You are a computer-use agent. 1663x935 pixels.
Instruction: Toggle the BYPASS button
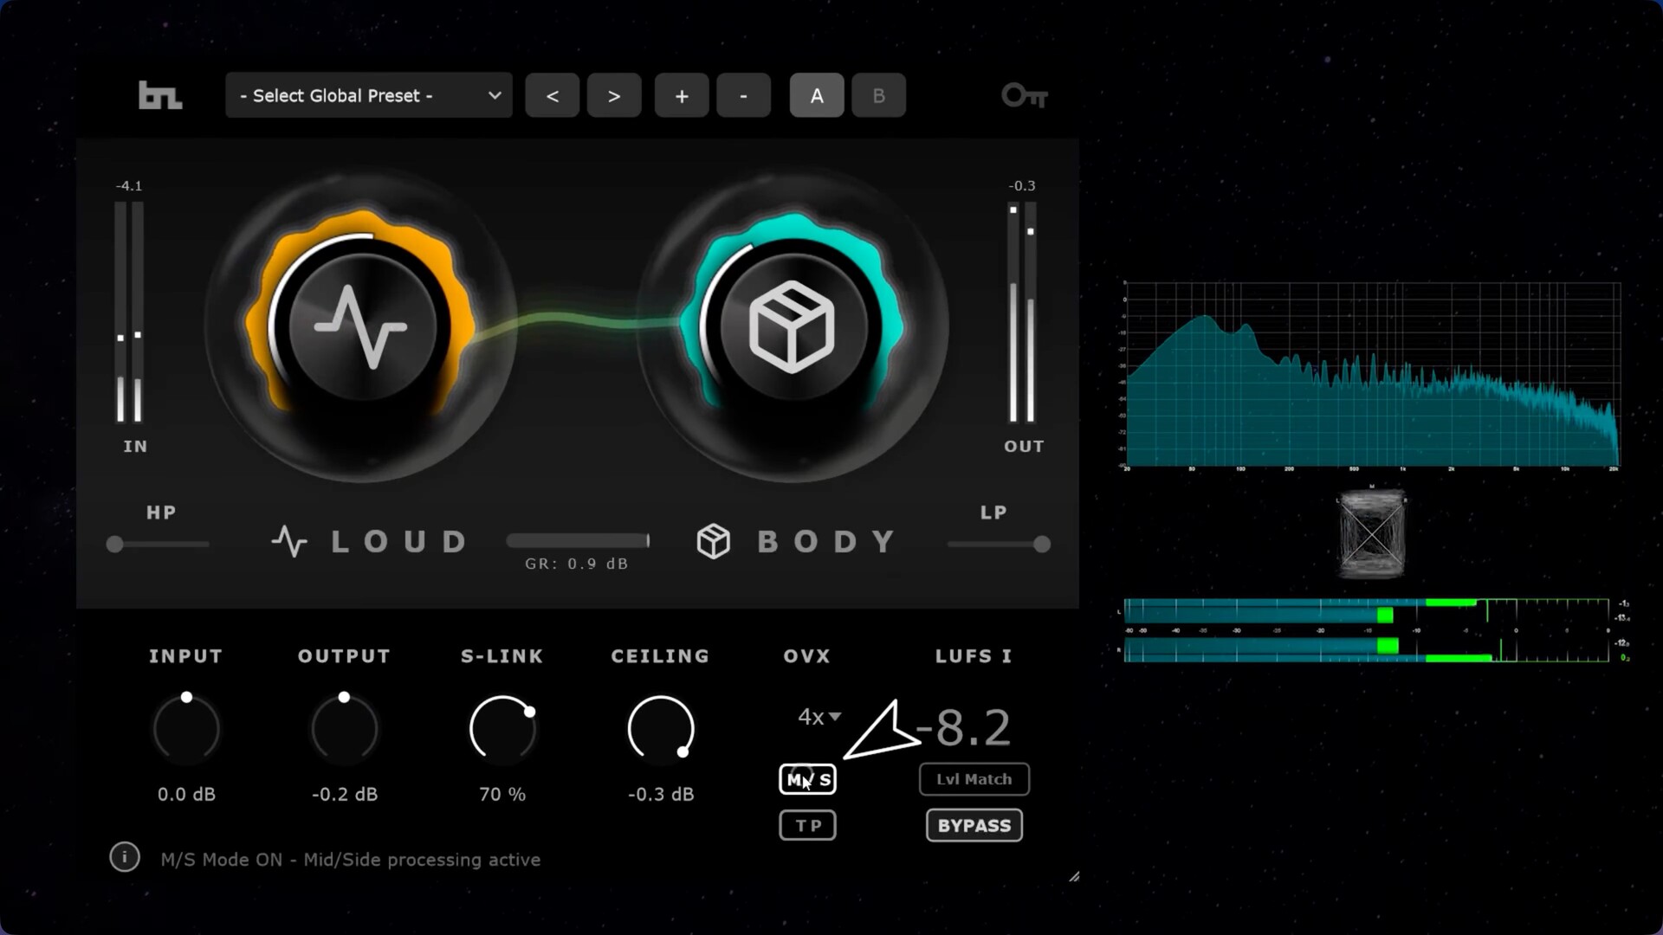coord(974,825)
